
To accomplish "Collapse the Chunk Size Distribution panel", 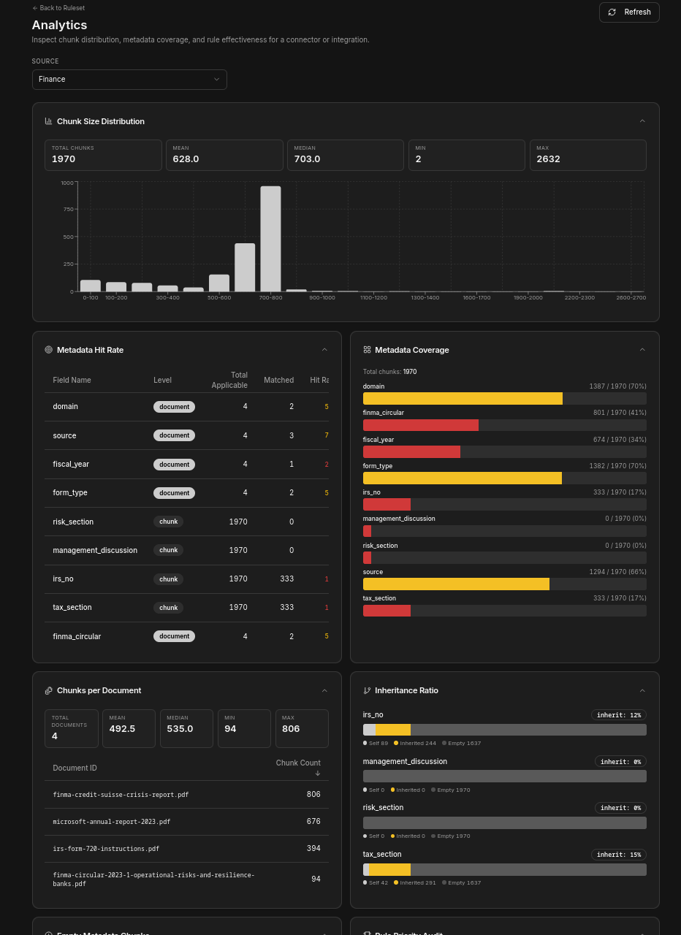I will pos(642,121).
